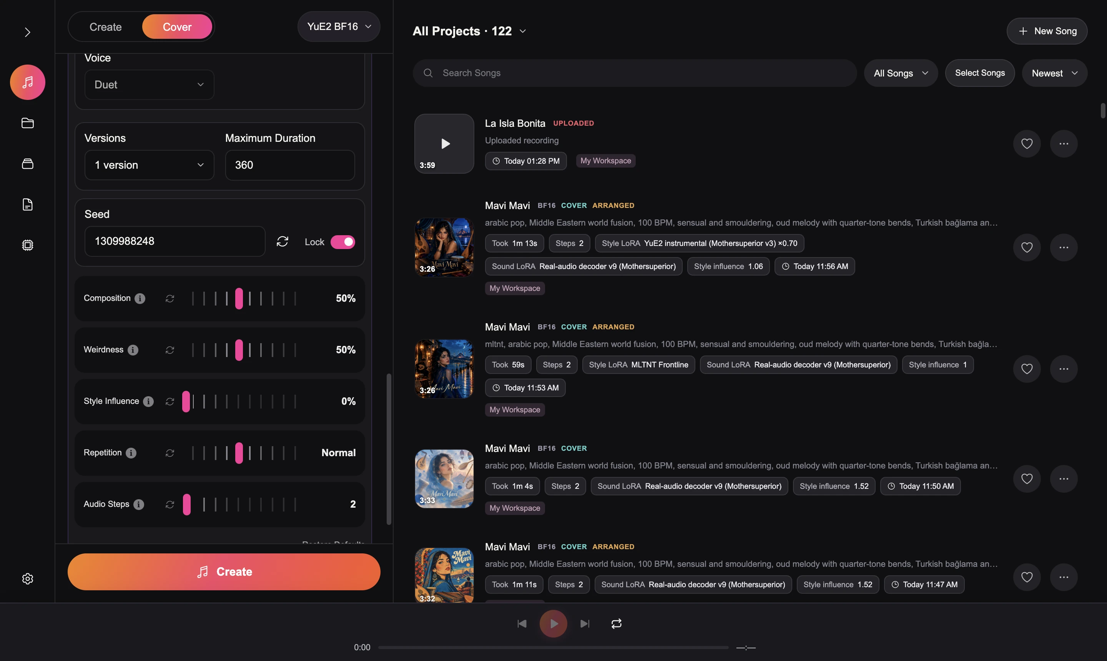The image size is (1107, 661).
Task: Open the Voice Duet dropdown
Action: click(x=149, y=85)
